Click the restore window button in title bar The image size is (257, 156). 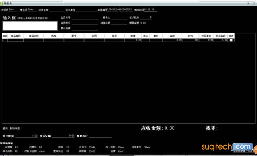[x=248, y=4]
